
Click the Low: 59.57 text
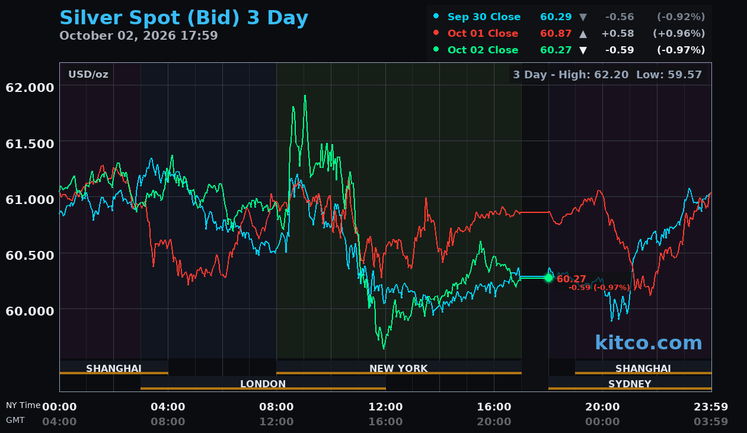669,75
